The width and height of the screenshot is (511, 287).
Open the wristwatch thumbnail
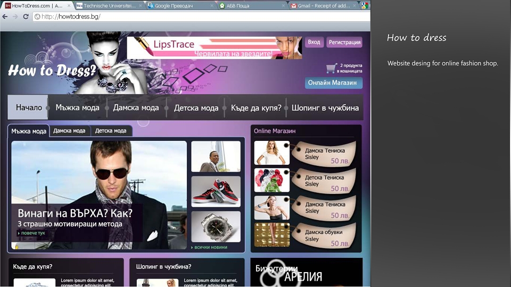point(216,226)
